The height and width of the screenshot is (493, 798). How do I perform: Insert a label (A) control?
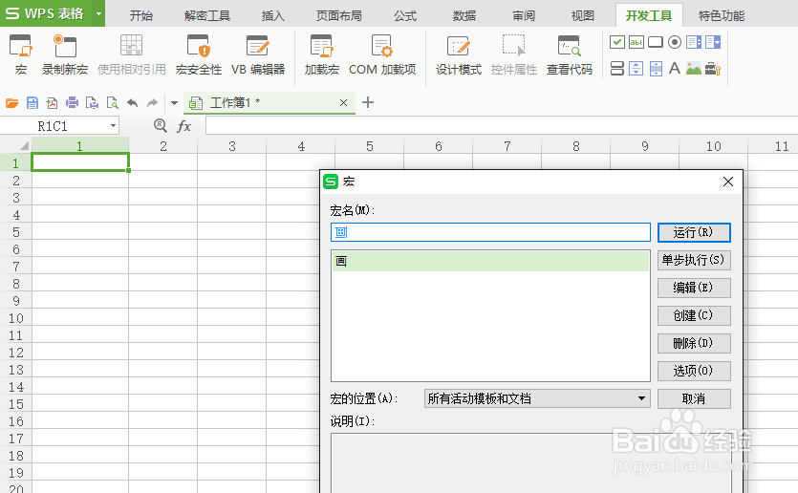(x=675, y=68)
